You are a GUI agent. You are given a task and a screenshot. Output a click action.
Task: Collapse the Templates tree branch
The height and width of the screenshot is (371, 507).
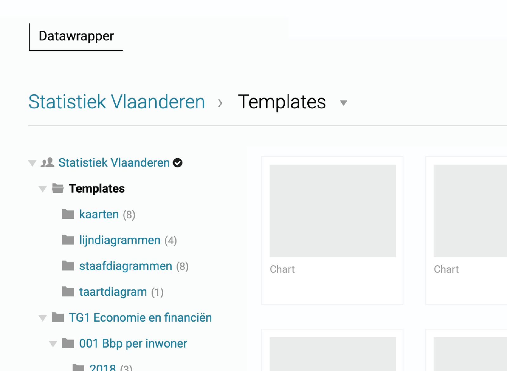click(42, 189)
